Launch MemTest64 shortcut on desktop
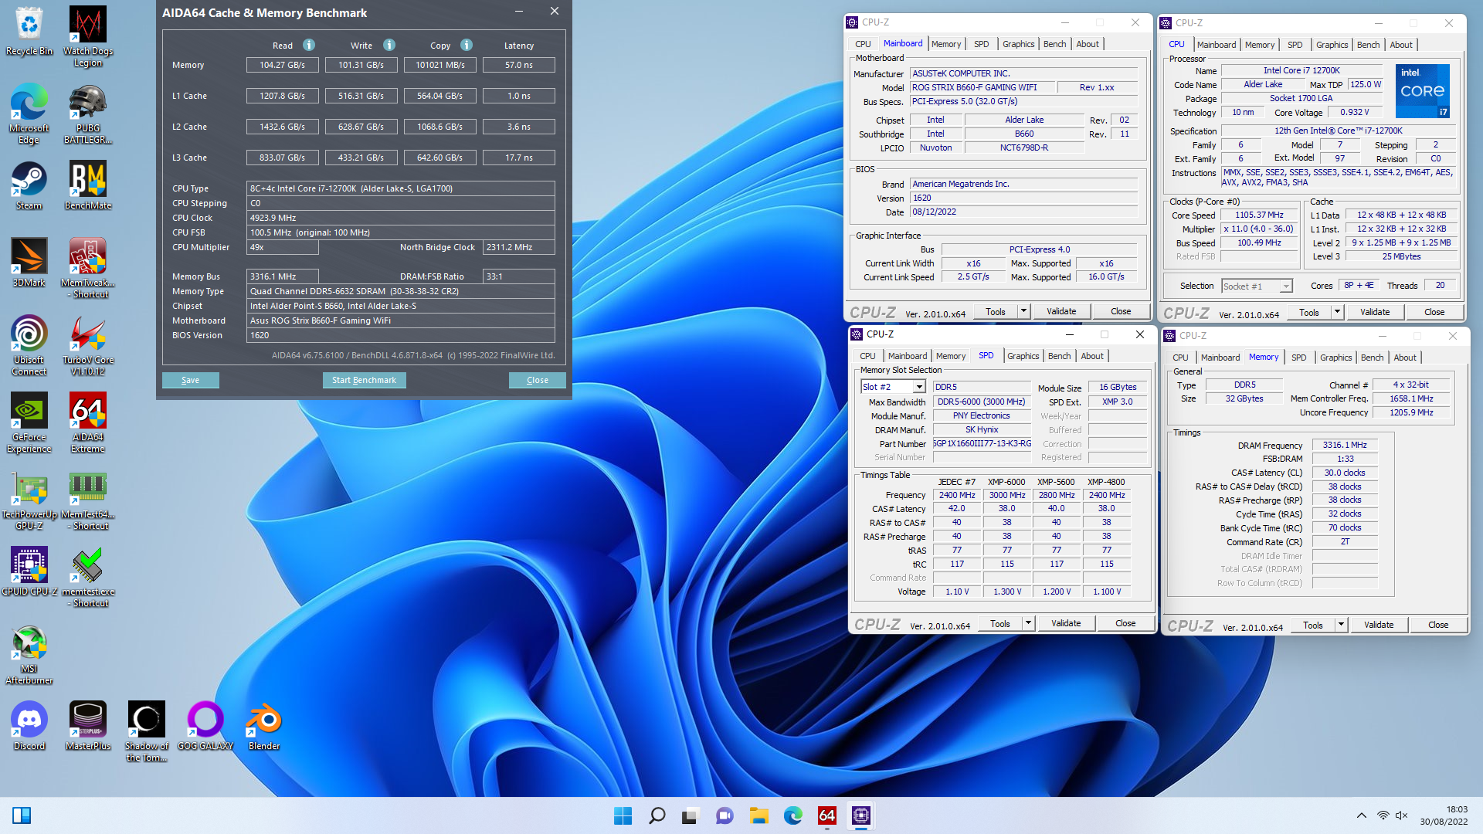This screenshot has height=834, width=1483. (88, 499)
